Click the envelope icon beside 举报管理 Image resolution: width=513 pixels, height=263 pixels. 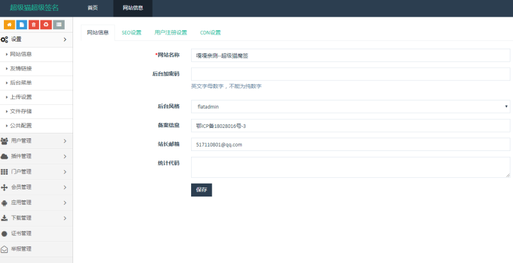pos(4,250)
